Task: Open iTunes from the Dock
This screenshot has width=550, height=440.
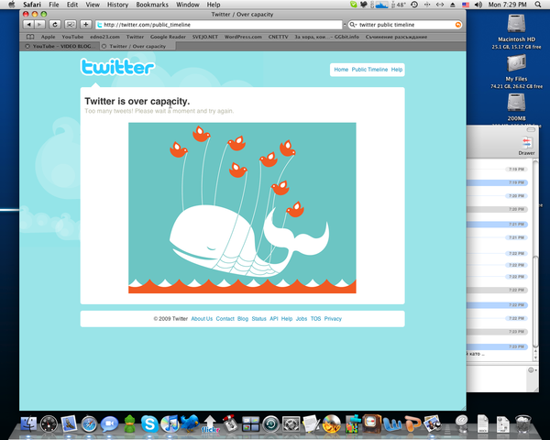Action: click(x=170, y=423)
